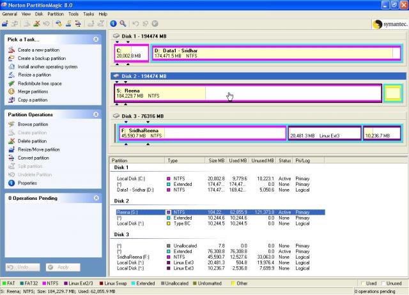The height and width of the screenshot is (295, 409).
Task: Click the blue Properties info toolbar icon
Action: (113, 24)
